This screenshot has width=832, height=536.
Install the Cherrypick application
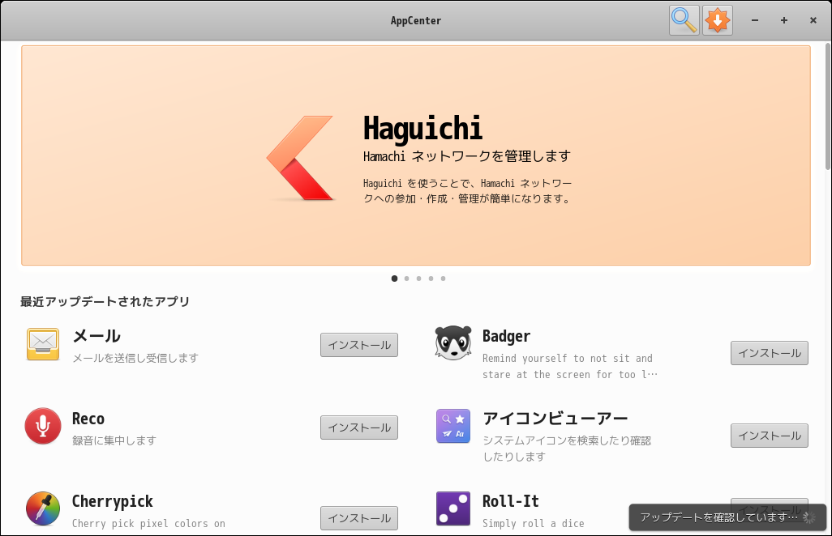(x=358, y=517)
